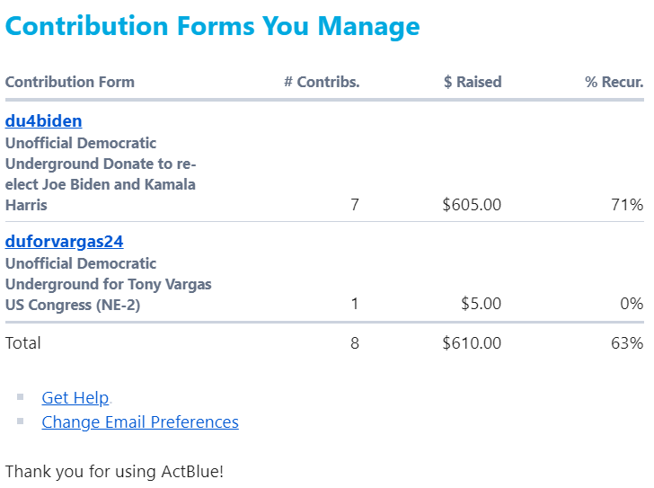Viewport: 654px width, 488px height.
Task: Click the 0% recurring value
Action: tap(632, 304)
